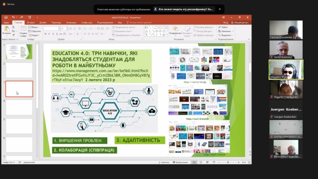Click the Вставить (Paste) clipboard icon
Image resolution: width=318 pixels, height=179 pixels.
tap(6, 29)
